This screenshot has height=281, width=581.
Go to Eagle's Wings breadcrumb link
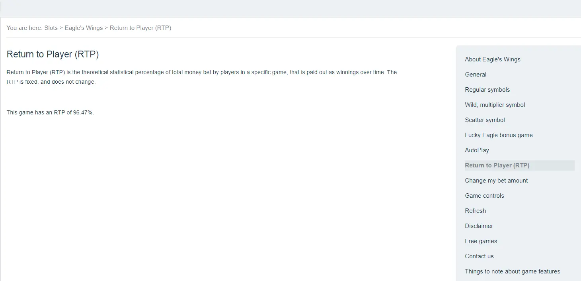84,28
